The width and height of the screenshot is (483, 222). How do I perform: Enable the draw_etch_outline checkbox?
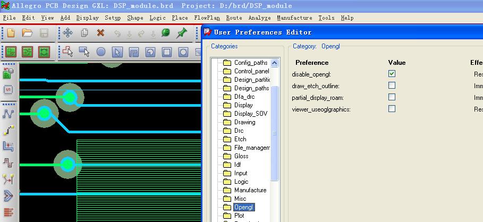click(392, 86)
